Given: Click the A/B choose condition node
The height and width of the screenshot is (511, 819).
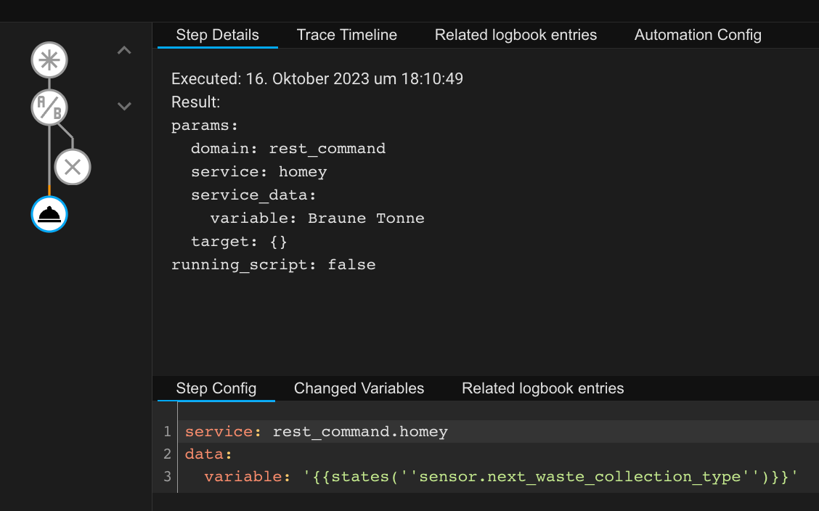Looking at the screenshot, I should 49,107.
